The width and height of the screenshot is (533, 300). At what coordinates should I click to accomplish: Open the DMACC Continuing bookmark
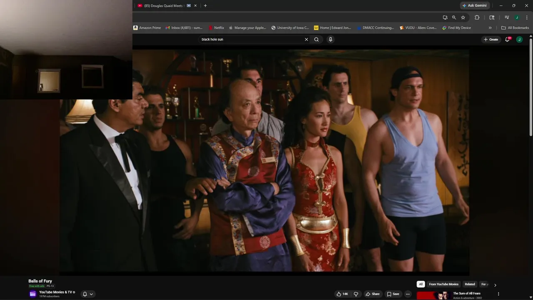point(375,27)
